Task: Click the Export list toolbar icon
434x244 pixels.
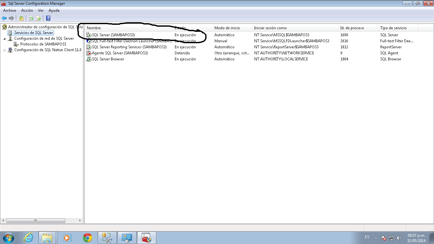Action: coord(38,18)
